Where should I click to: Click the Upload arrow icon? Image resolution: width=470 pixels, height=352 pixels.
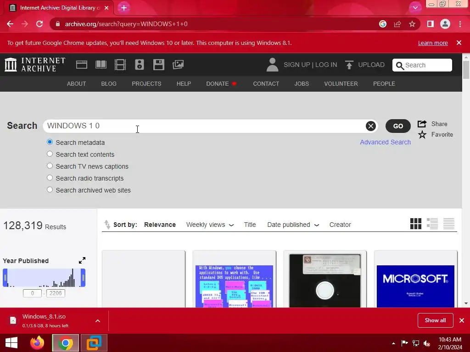(349, 65)
